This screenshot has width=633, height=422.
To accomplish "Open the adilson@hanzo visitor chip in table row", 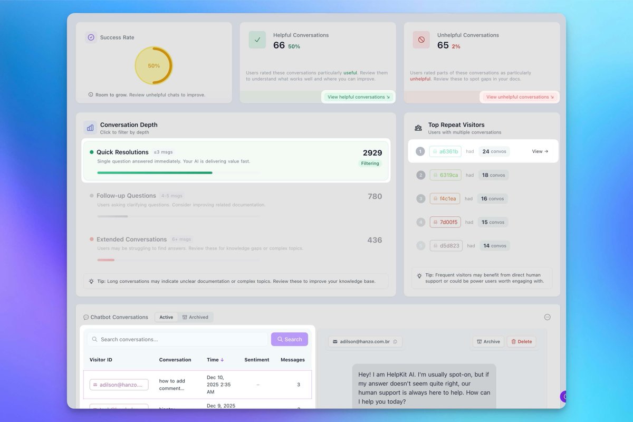I will (x=119, y=385).
